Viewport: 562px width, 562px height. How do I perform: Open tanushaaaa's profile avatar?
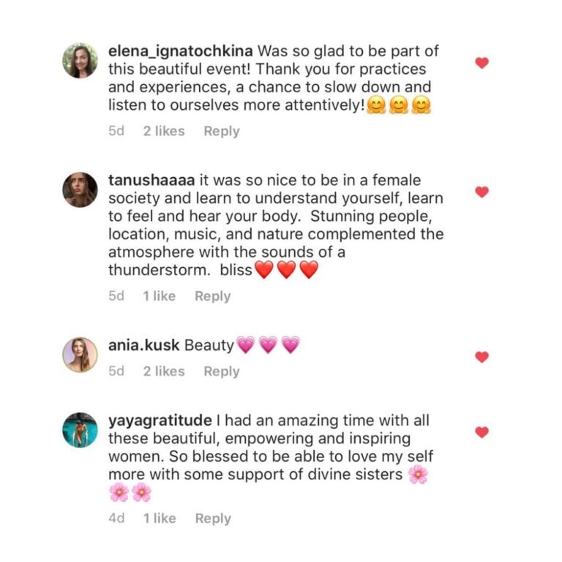click(x=80, y=190)
